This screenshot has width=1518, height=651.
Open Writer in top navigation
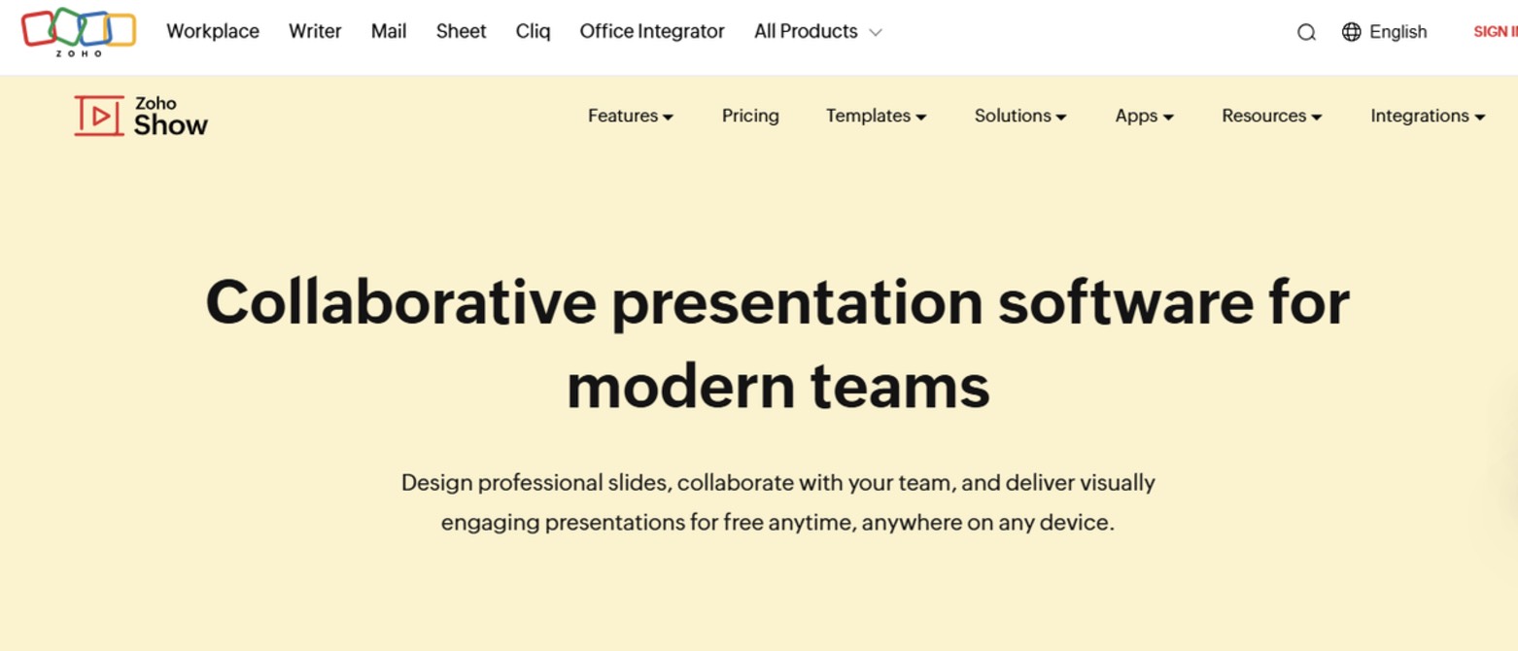coord(315,31)
